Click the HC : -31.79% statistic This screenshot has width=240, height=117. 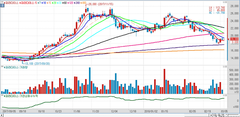[x=217, y=12]
